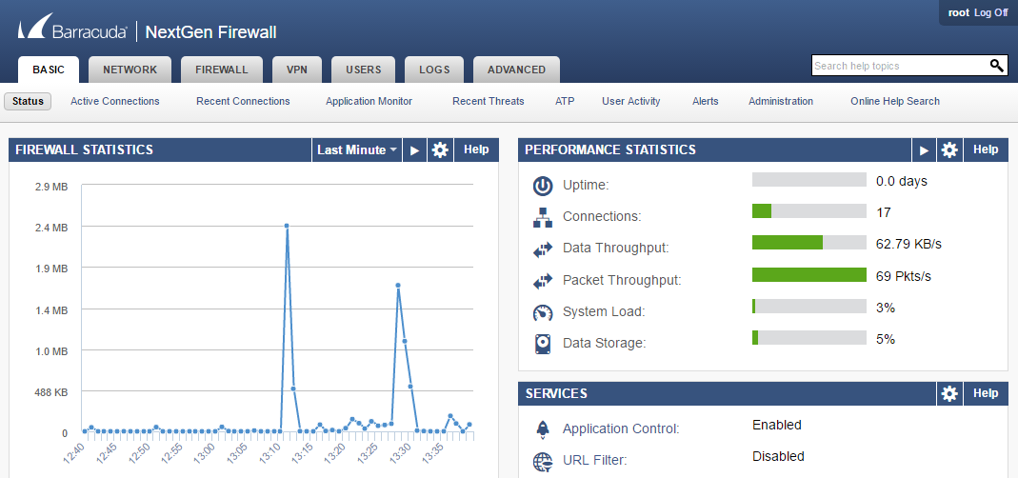Switch to the FIREWALL tab

click(x=221, y=70)
